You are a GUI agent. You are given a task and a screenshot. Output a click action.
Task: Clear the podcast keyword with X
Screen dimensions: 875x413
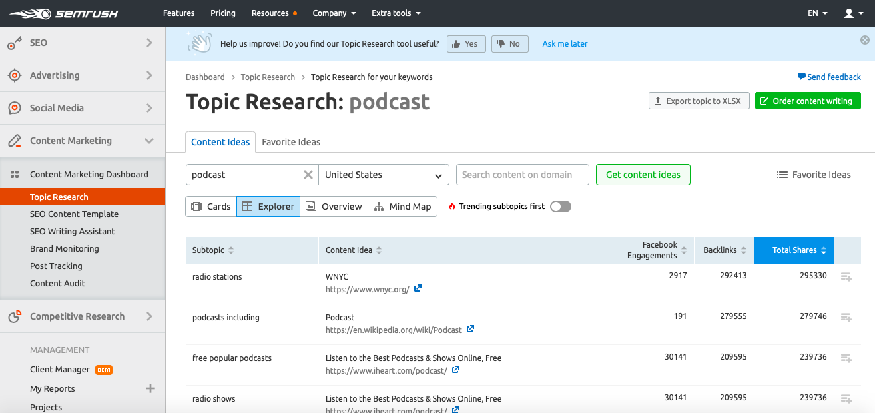click(x=308, y=175)
